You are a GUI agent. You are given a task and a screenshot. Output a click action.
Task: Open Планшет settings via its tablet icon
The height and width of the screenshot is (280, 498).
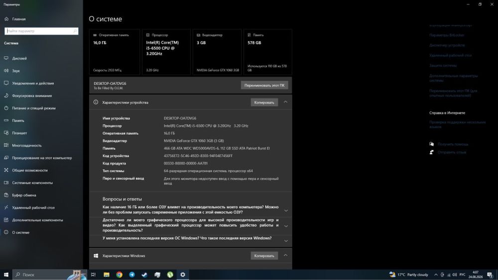click(6, 133)
